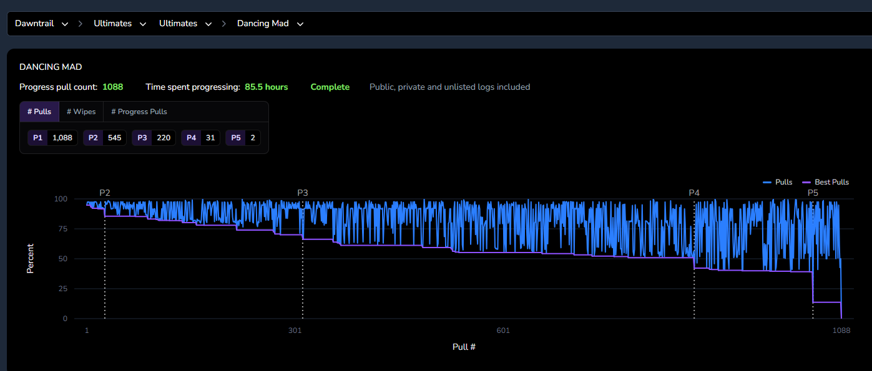
Task: Toggle the Best Pulls series in the legend
Action: click(x=825, y=182)
